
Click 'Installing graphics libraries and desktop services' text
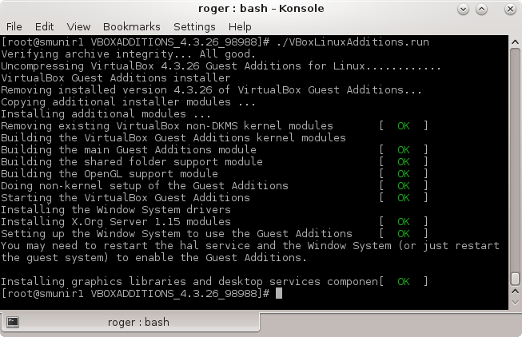[x=189, y=281]
